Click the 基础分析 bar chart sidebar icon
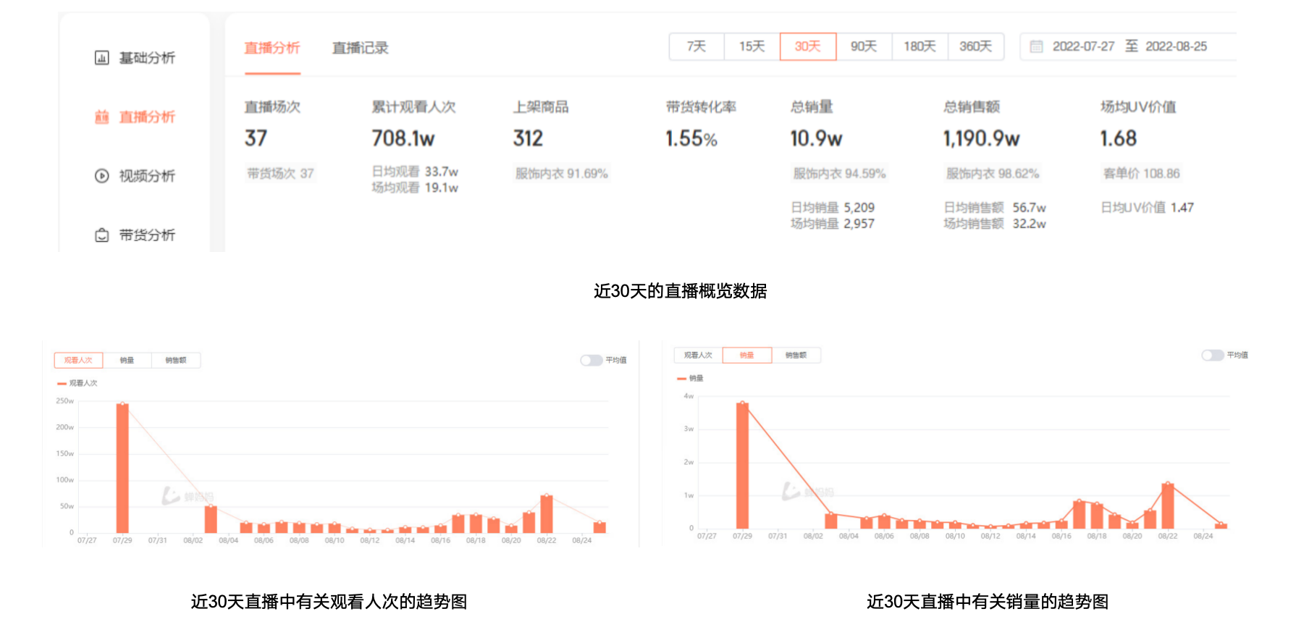The width and height of the screenshot is (1296, 643). [x=102, y=58]
